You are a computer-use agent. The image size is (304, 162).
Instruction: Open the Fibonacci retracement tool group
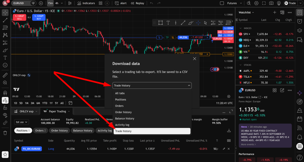5,28
